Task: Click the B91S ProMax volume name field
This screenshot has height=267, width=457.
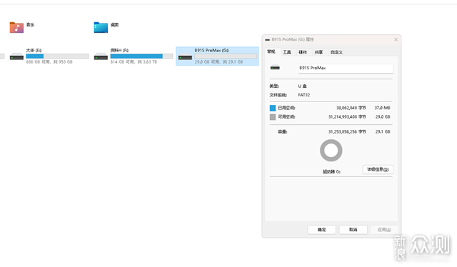Action: pos(346,69)
